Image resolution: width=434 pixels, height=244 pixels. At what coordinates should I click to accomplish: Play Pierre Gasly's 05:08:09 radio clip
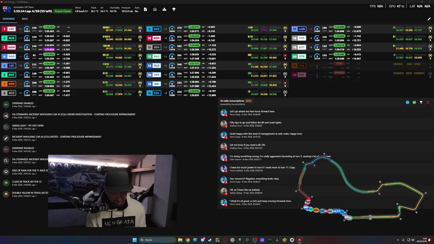[223, 113]
